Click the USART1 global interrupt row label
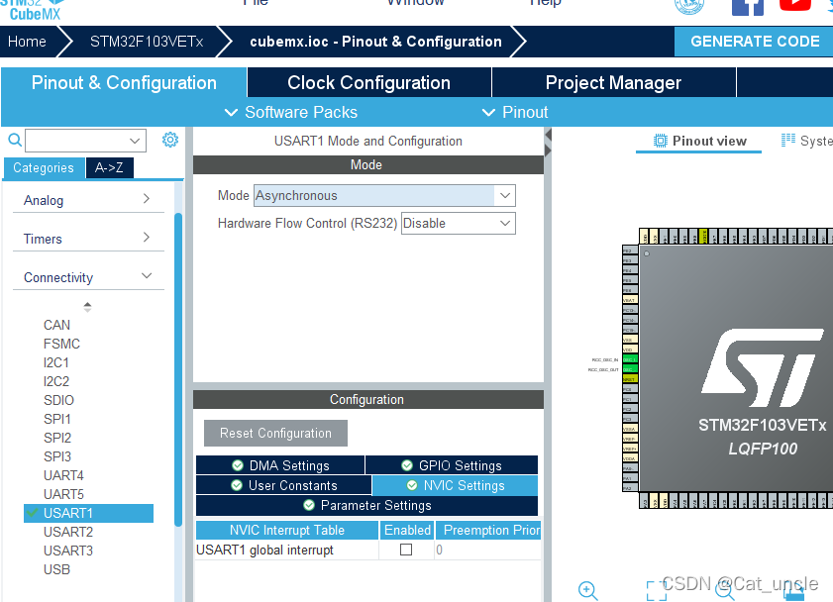 point(264,550)
